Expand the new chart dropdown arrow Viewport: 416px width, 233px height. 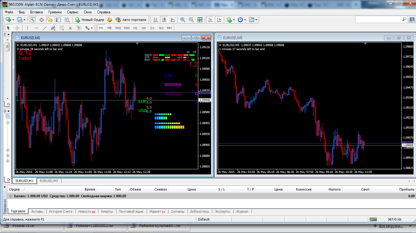(x=13, y=20)
